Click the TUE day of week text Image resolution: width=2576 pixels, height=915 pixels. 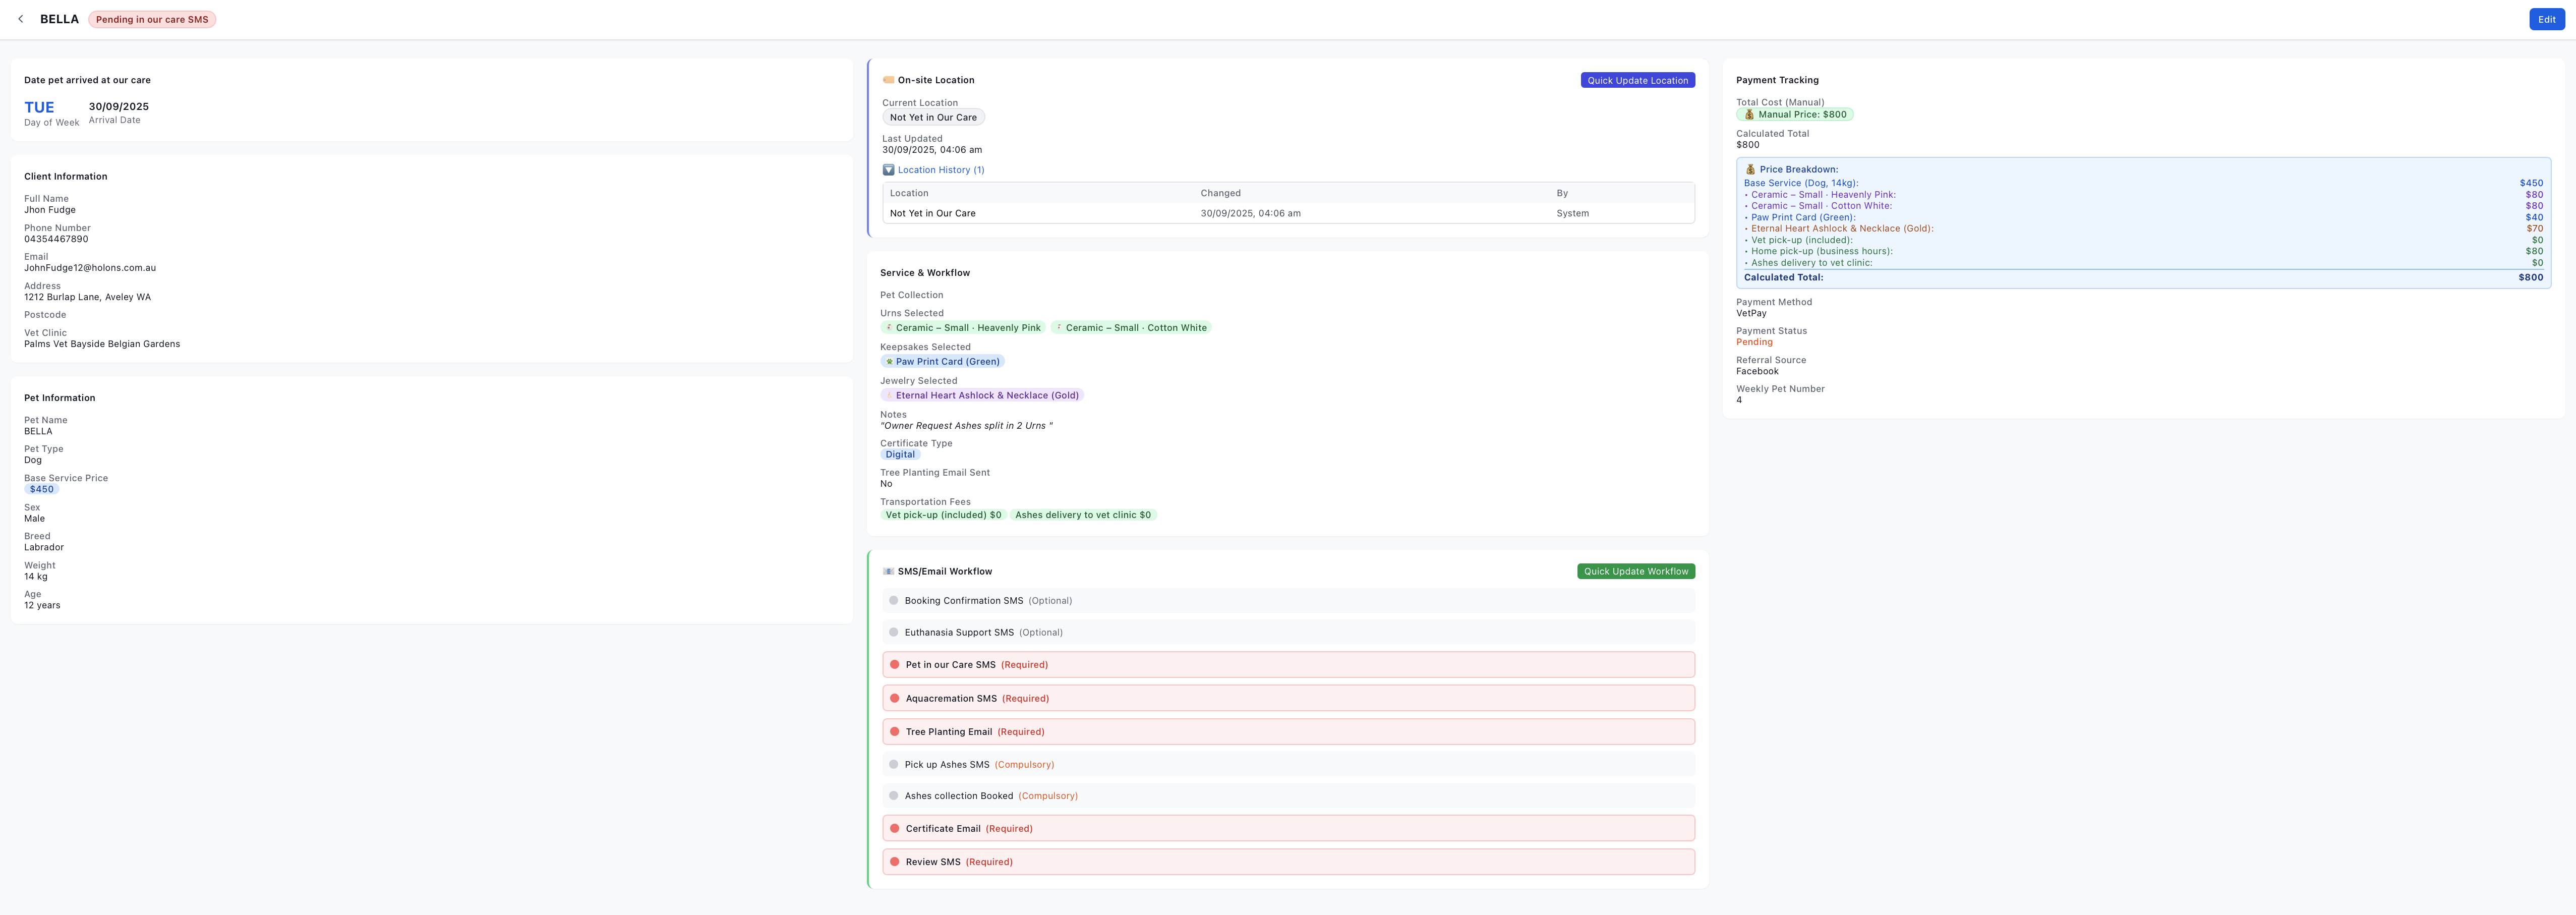[x=39, y=107]
